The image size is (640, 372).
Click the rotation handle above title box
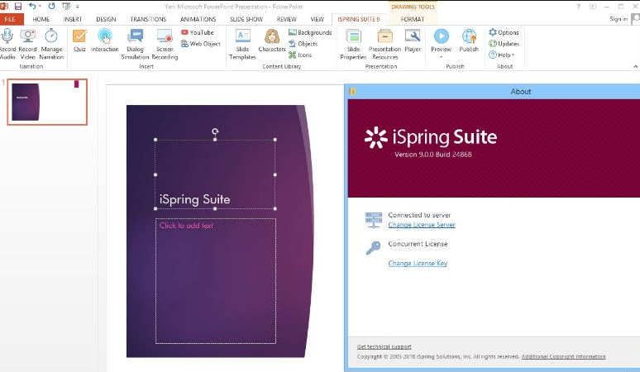[x=215, y=131]
